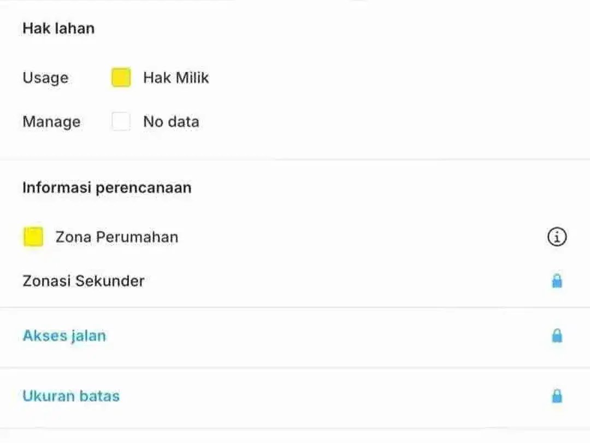This screenshot has height=443, width=590.
Task: Click the Hak Milik usage value
Action: click(x=176, y=78)
